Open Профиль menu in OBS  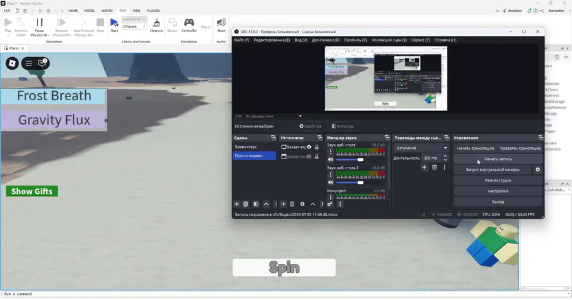click(x=356, y=40)
